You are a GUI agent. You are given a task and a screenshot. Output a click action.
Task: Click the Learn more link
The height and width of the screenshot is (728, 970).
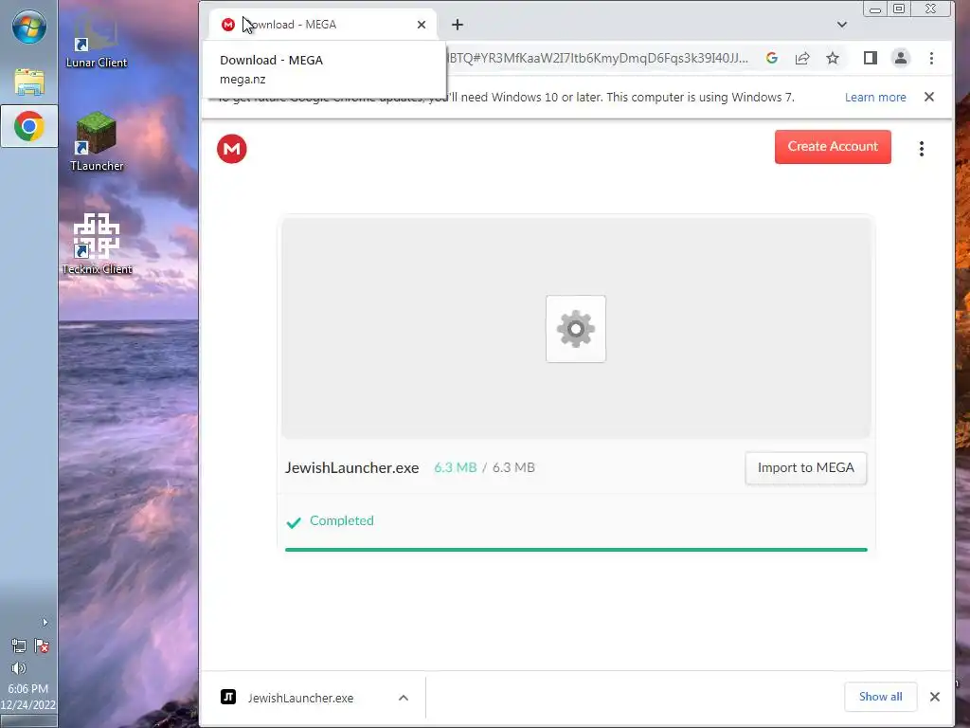pyautogui.click(x=875, y=98)
